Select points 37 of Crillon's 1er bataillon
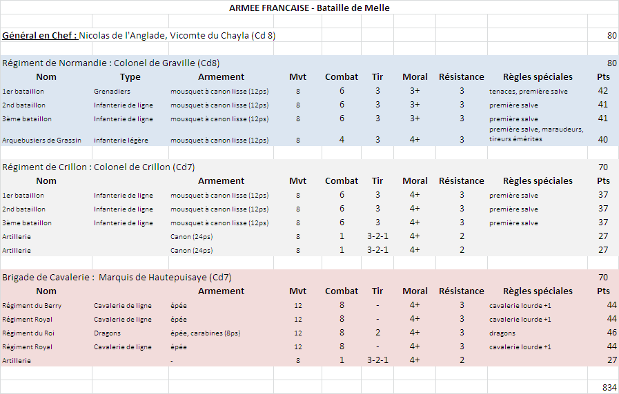The image size is (619, 394). (603, 195)
